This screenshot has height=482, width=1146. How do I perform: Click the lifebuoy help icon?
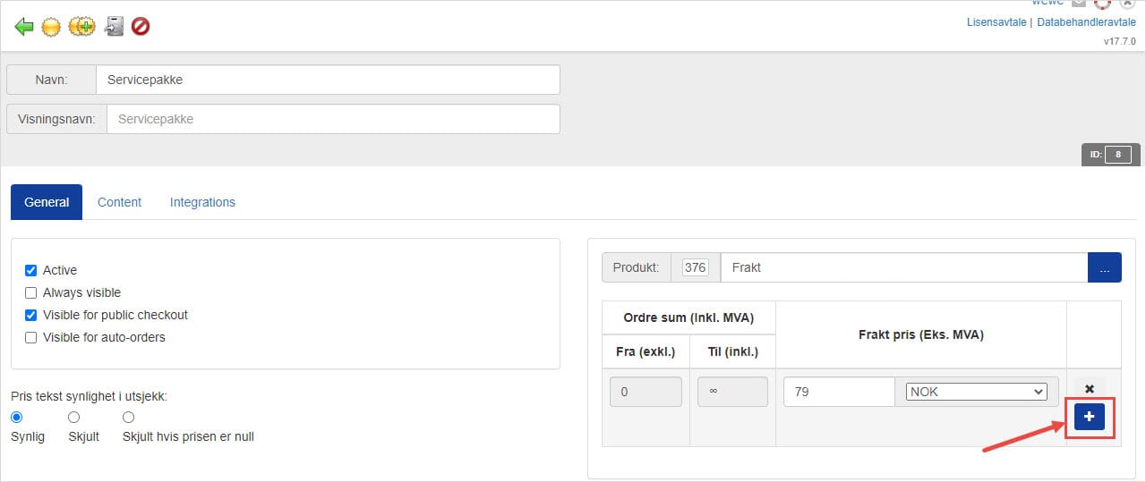1103,4
